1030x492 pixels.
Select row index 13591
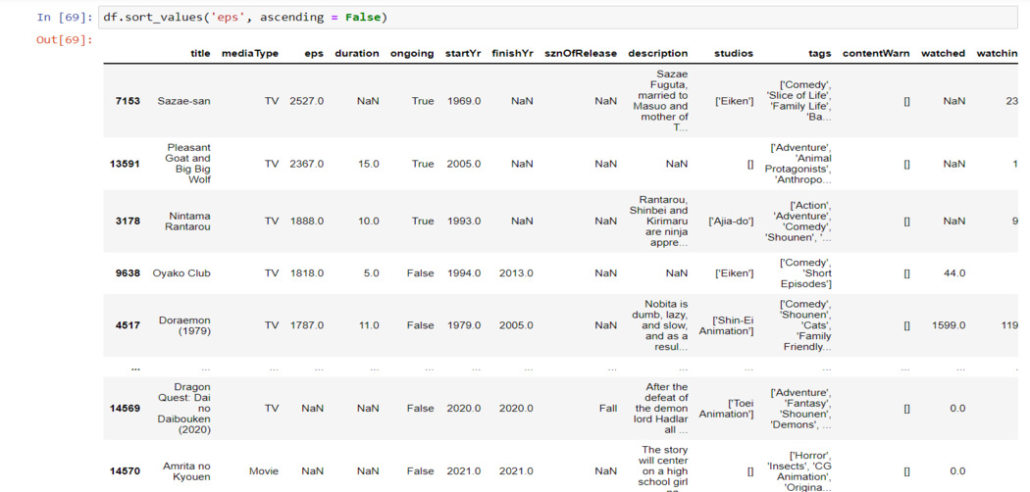tap(125, 164)
